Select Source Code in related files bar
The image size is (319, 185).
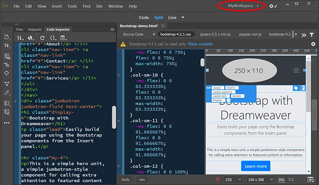point(133,34)
